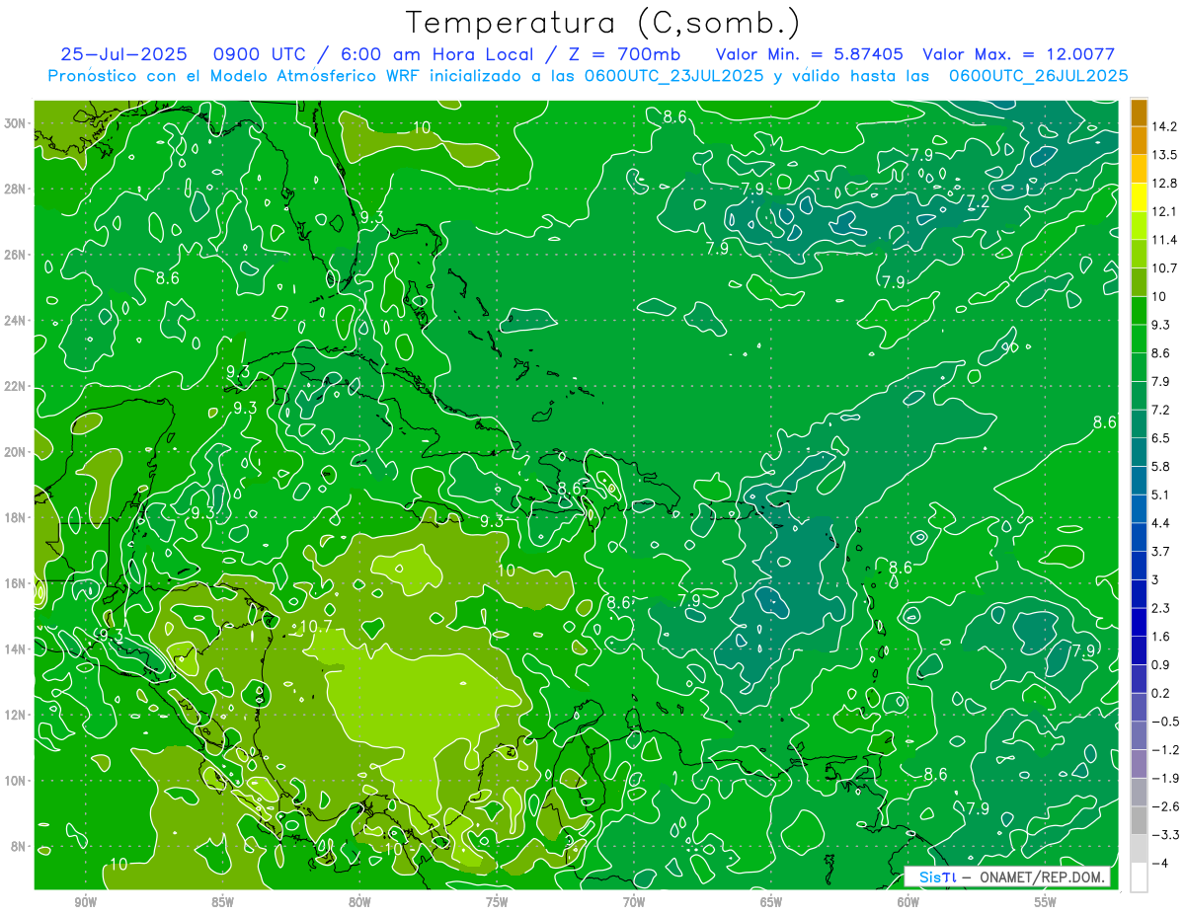
Task: Click the '7.2' contour label on the map
Action: pos(979,201)
